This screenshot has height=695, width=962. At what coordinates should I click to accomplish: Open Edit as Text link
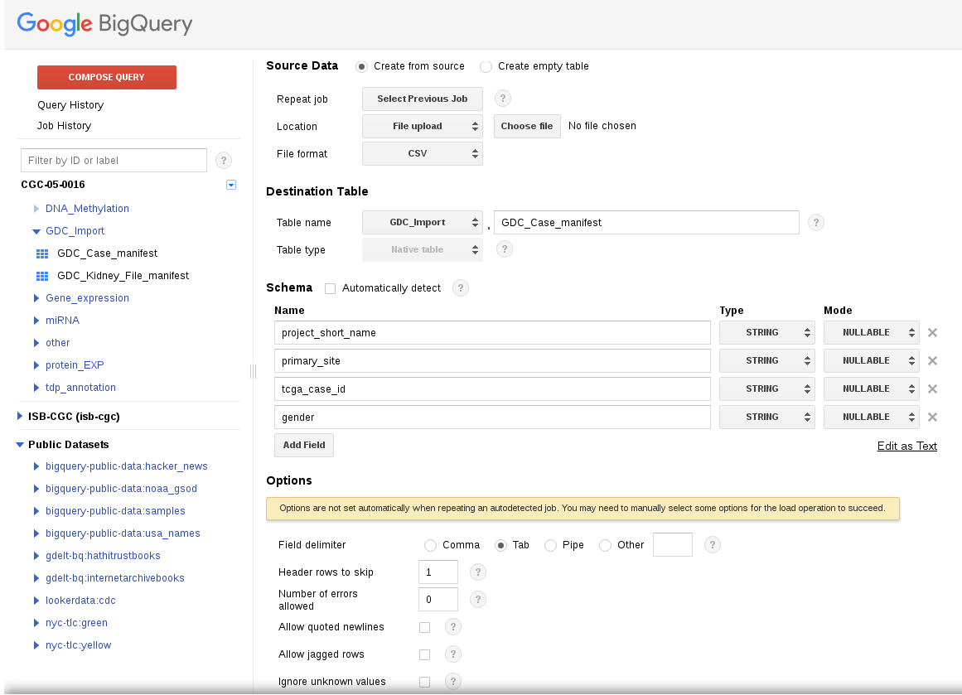(x=906, y=446)
